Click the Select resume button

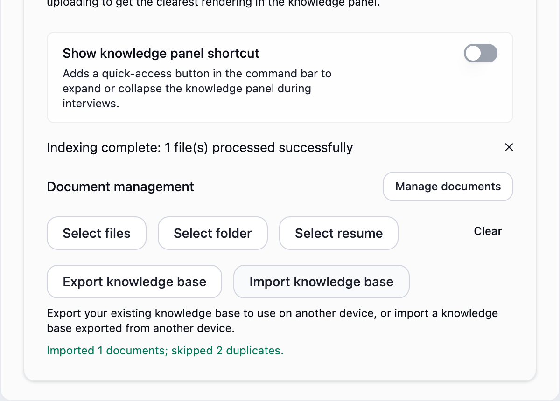click(x=339, y=233)
